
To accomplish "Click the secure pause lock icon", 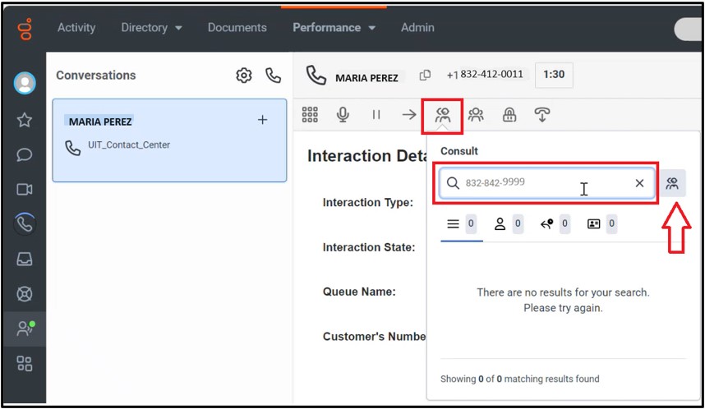I will click(509, 115).
